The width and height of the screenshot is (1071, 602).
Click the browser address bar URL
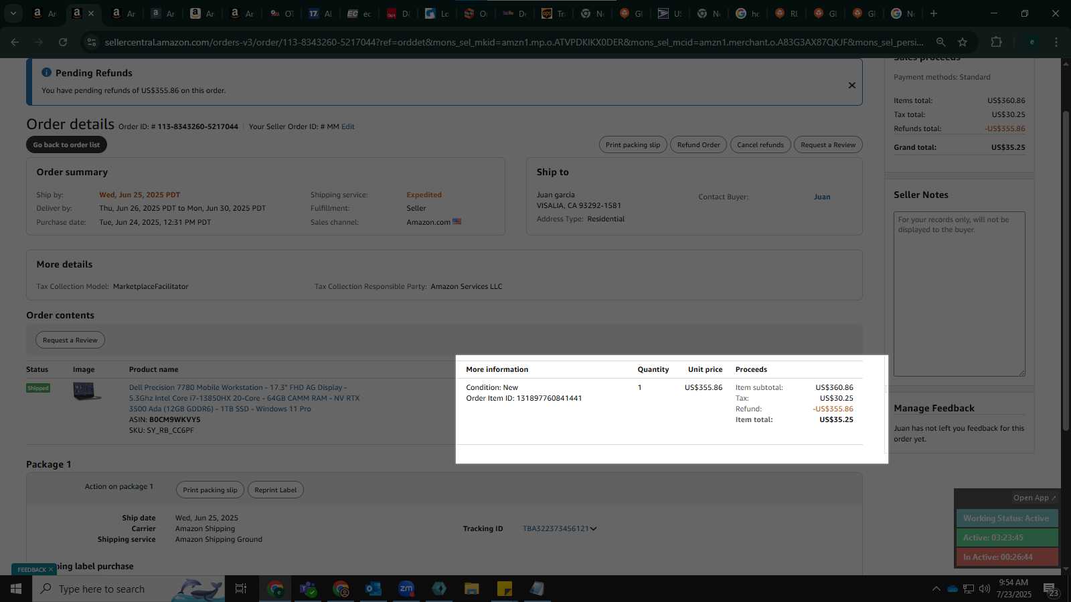(514, 42)
